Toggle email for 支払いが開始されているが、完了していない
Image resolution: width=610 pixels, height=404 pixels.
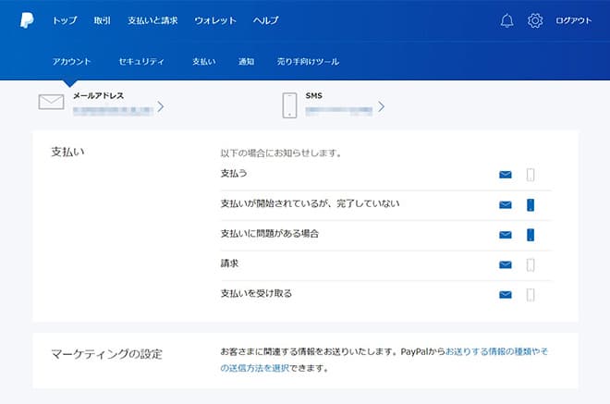click(505, 204)
